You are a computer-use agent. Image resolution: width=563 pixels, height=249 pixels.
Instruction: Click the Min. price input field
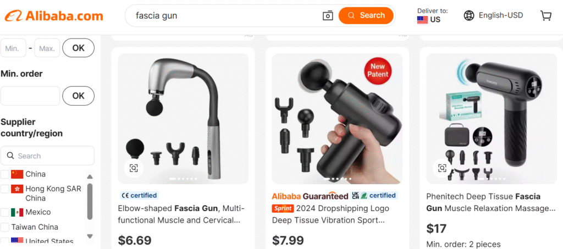tap(13, 48)
